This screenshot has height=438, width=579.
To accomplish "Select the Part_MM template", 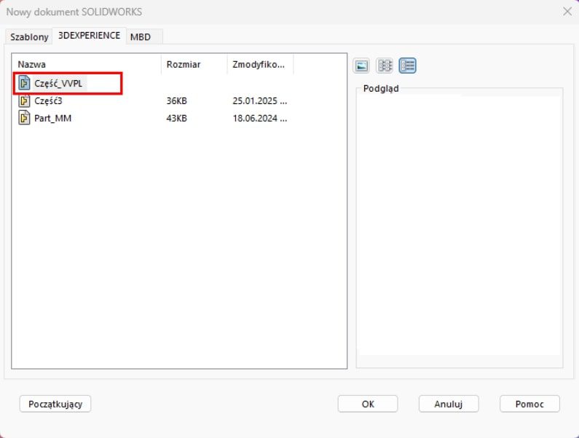I will pos(53,118).
